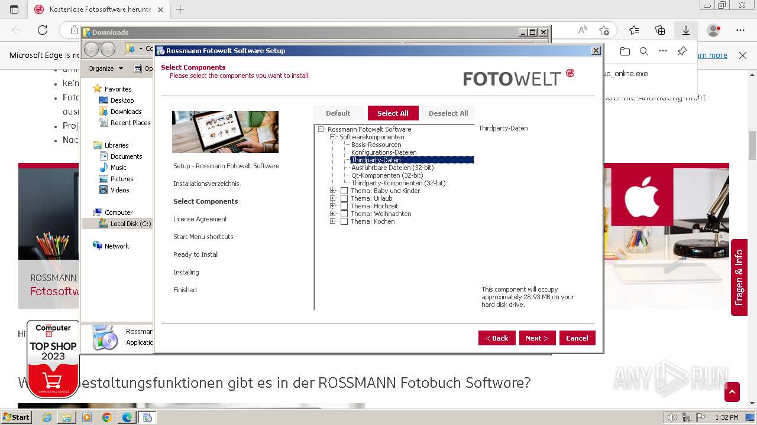This screenshot has height=425, width=757.
Task: Switch to Microsoft Edge taskbar icon
Action: (127, 417)
